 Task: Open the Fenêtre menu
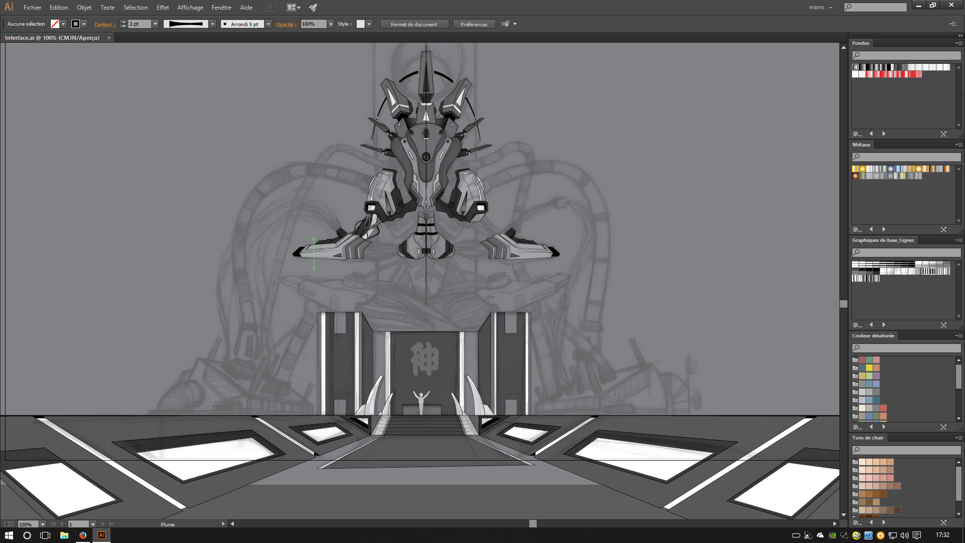pyautogui.click(x=221, y=8)
